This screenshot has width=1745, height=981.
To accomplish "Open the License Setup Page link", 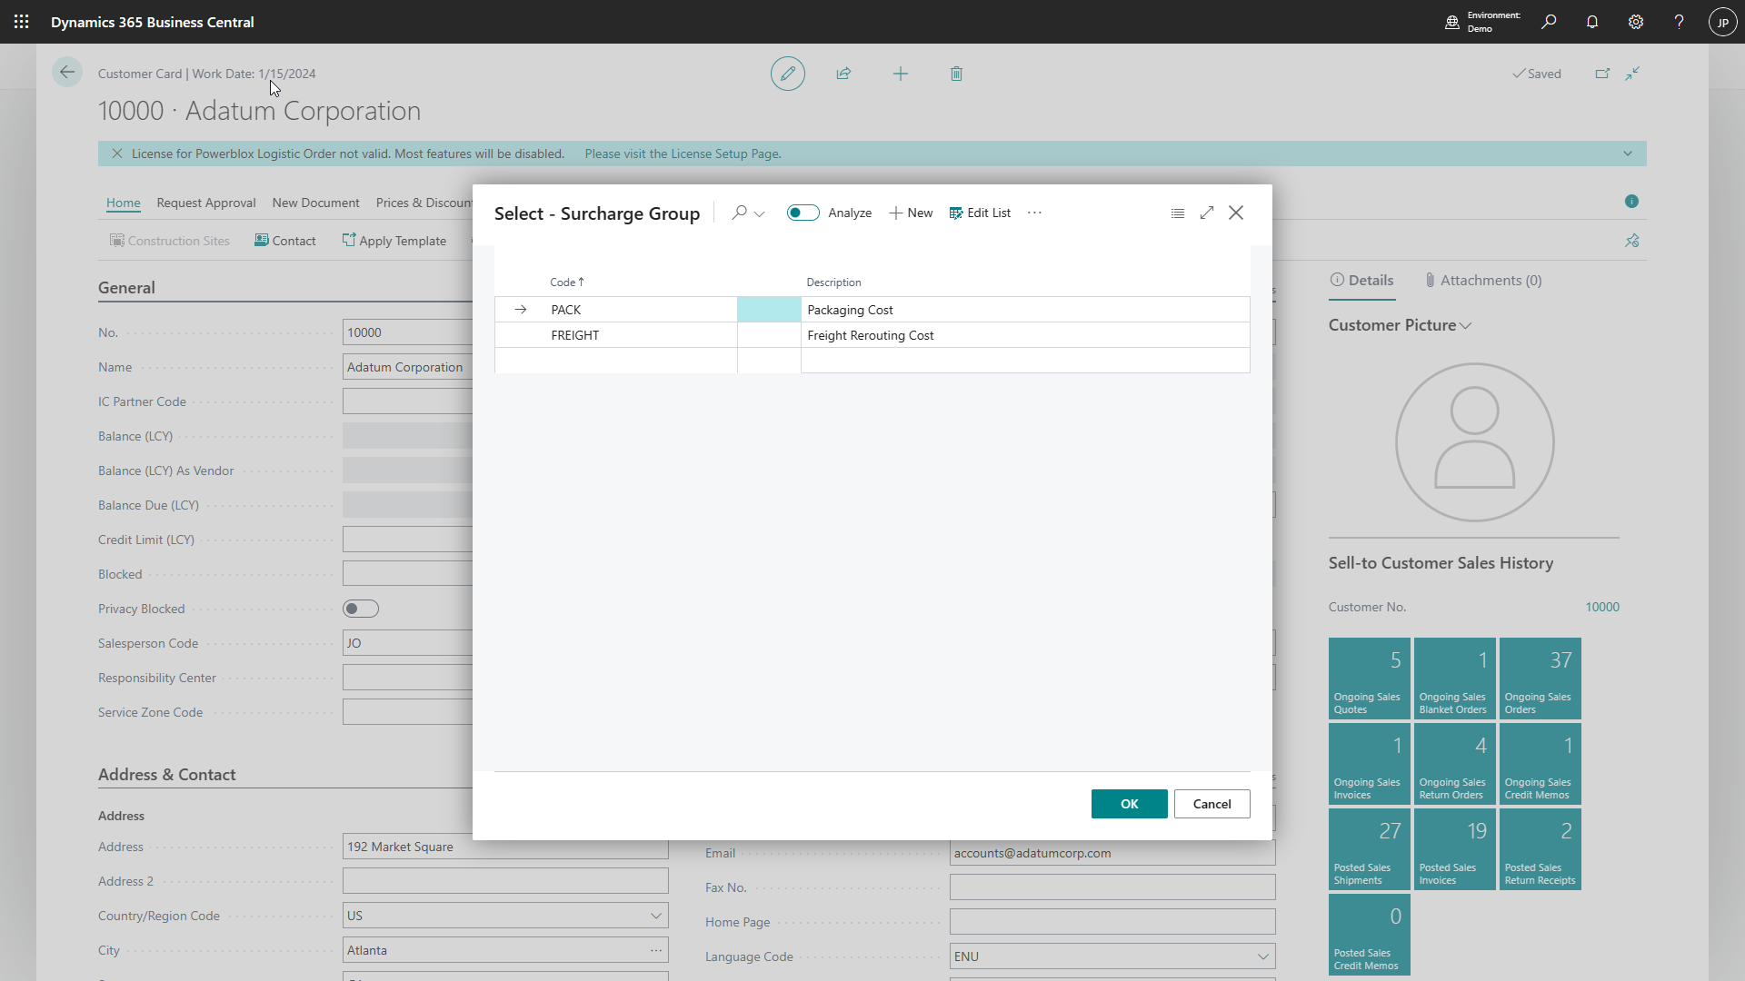I will (683, 154).
